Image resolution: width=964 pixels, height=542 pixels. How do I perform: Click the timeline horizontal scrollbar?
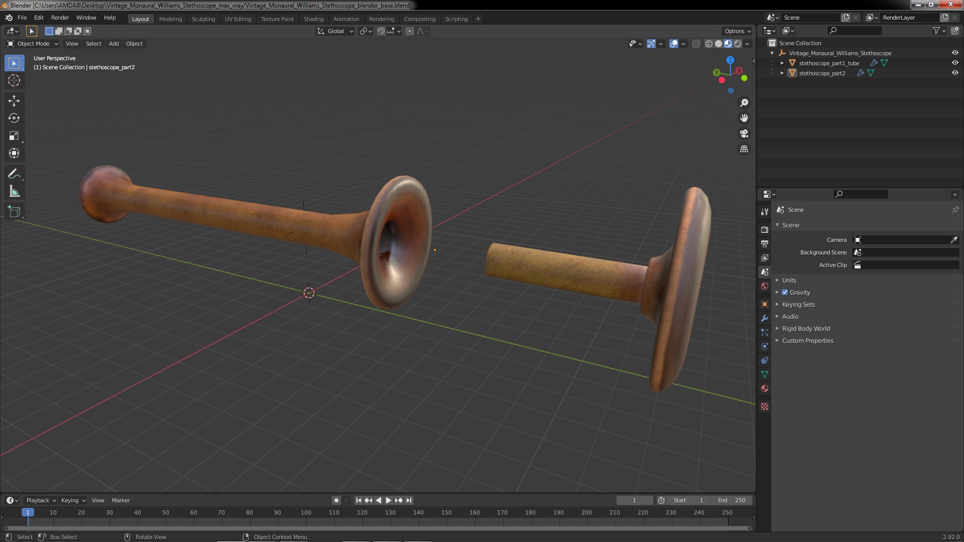tap(378, 528)
